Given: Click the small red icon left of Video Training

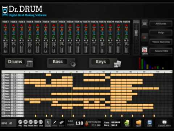Looking at the screenshot, I should (145, 37).
